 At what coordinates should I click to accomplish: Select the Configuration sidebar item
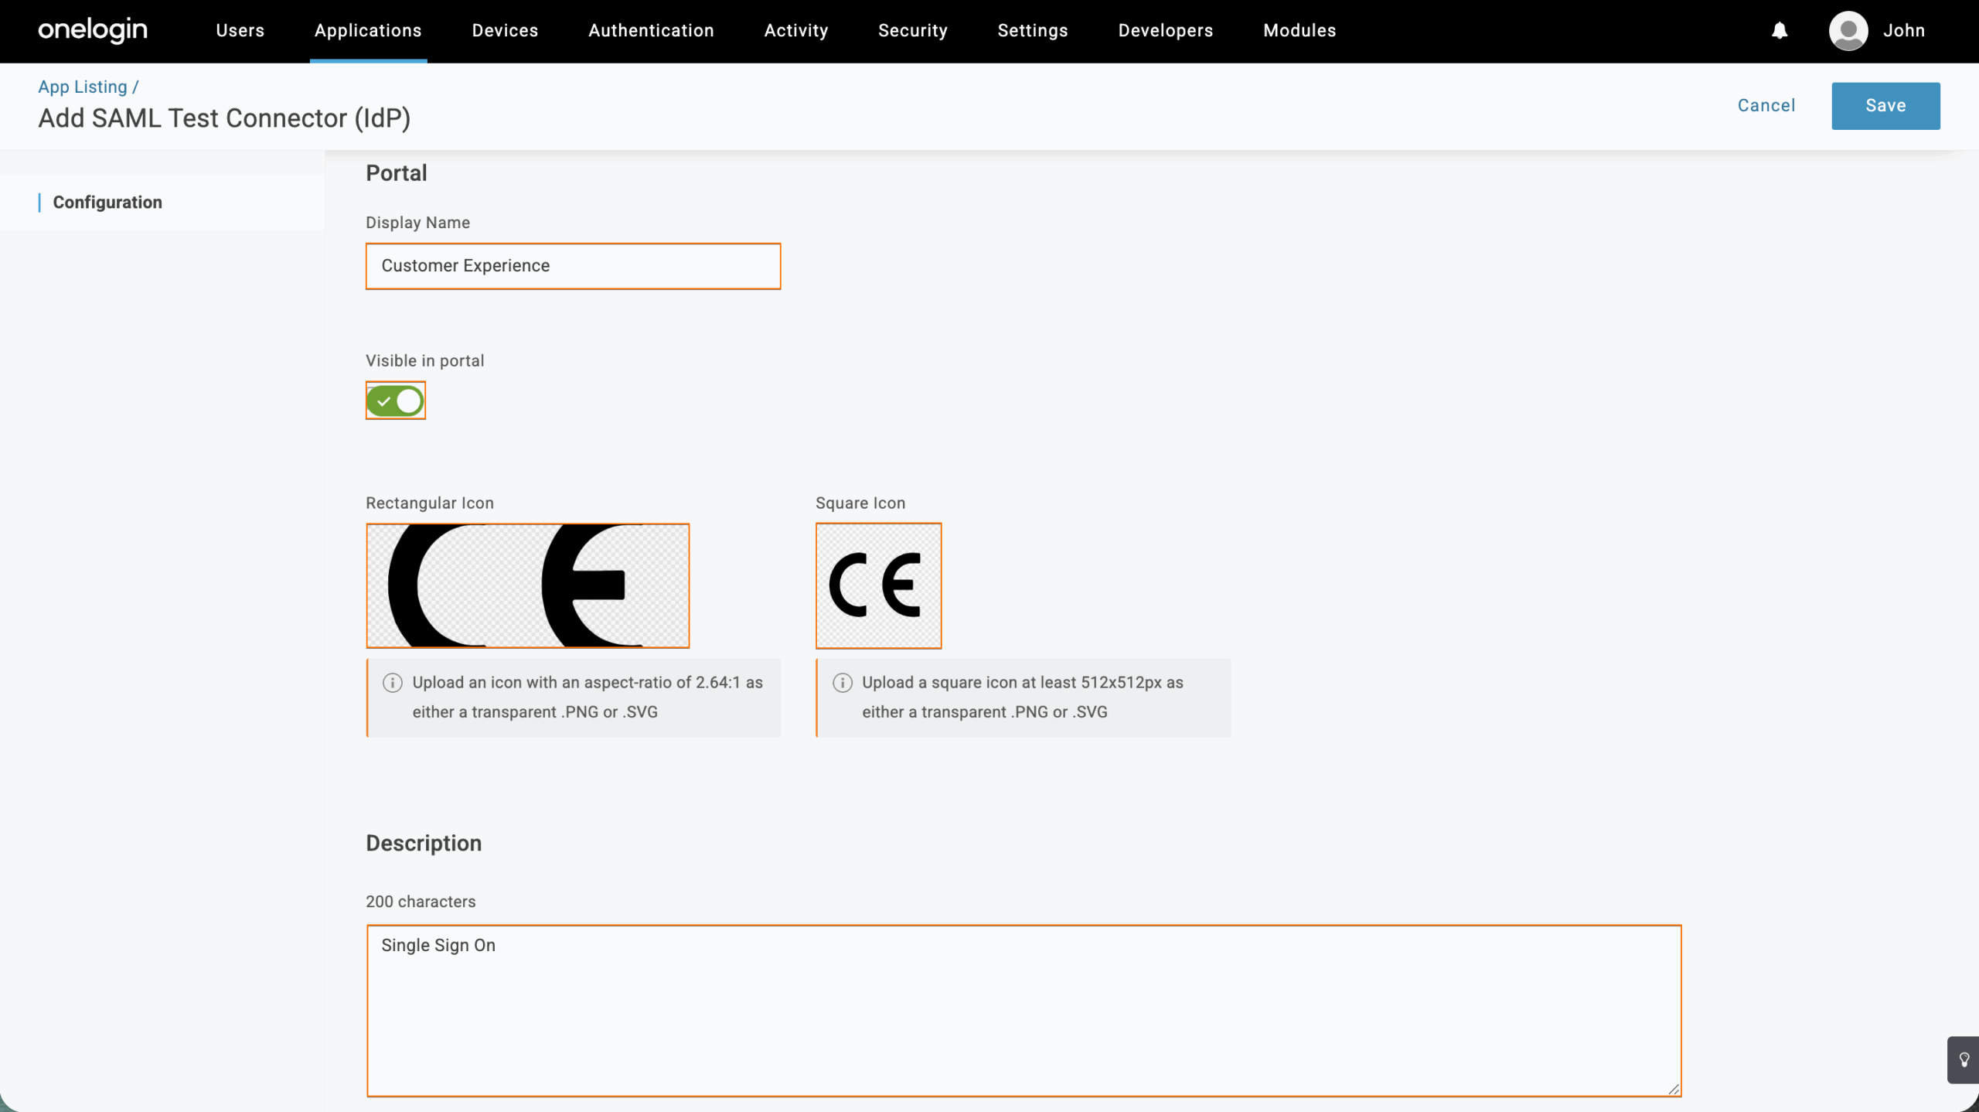[107, 202]
